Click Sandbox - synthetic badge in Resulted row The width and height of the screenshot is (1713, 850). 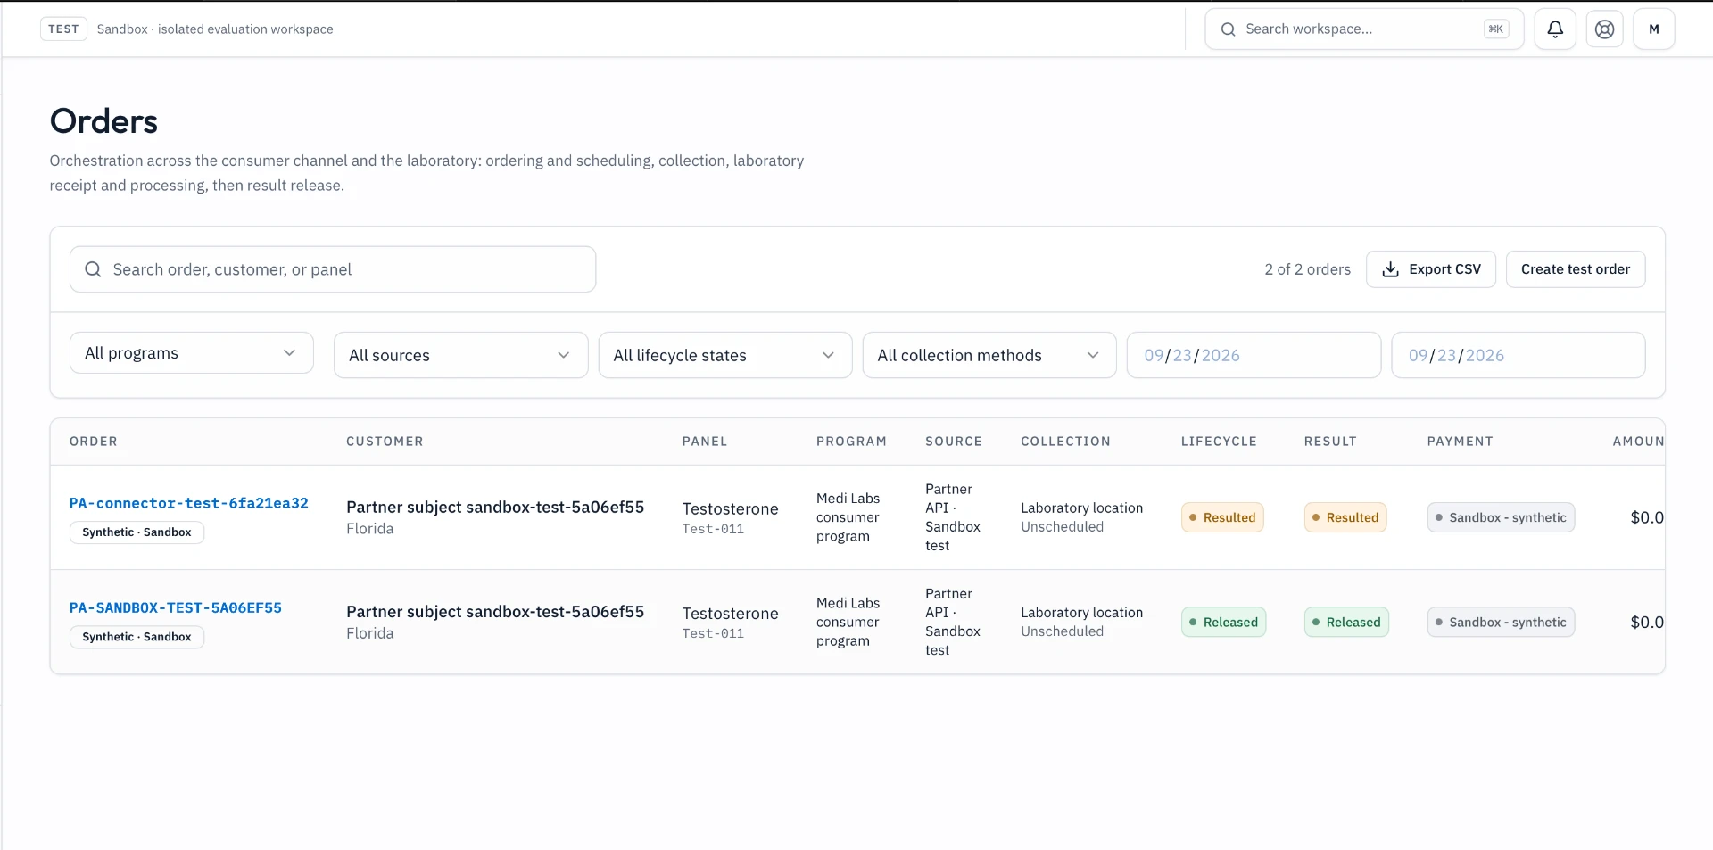pyautogui.click(x=1501, y=517)
